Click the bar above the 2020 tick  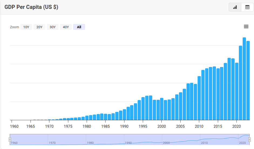click(x=237, y=91)
